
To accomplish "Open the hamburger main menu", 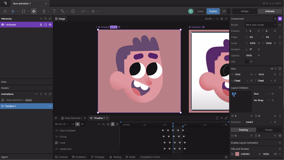I will pyautogui.click(x=5, y=11).
